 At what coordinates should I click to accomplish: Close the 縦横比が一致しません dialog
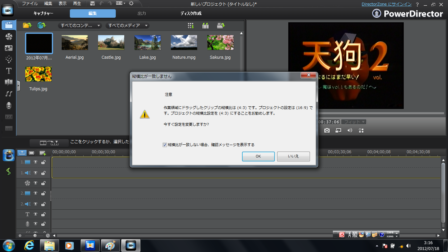tap(308, 75)
